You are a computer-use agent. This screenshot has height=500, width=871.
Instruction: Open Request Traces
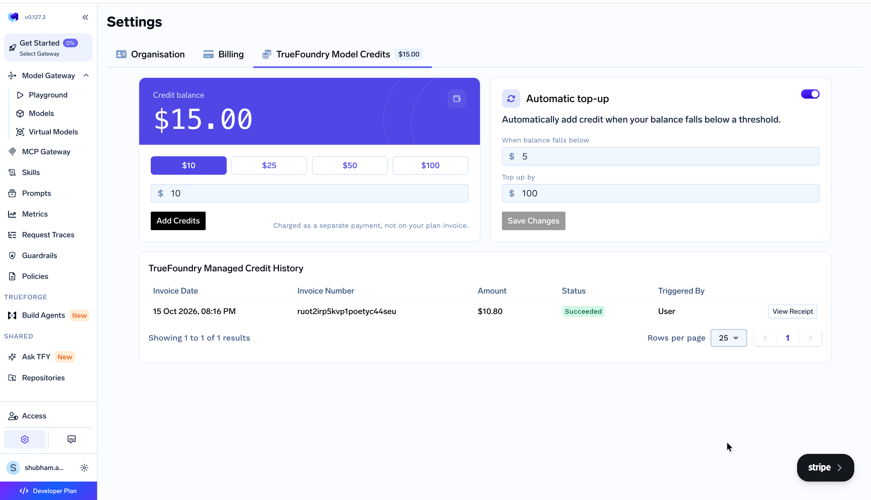pyautogui.click(x=48, y=235)
